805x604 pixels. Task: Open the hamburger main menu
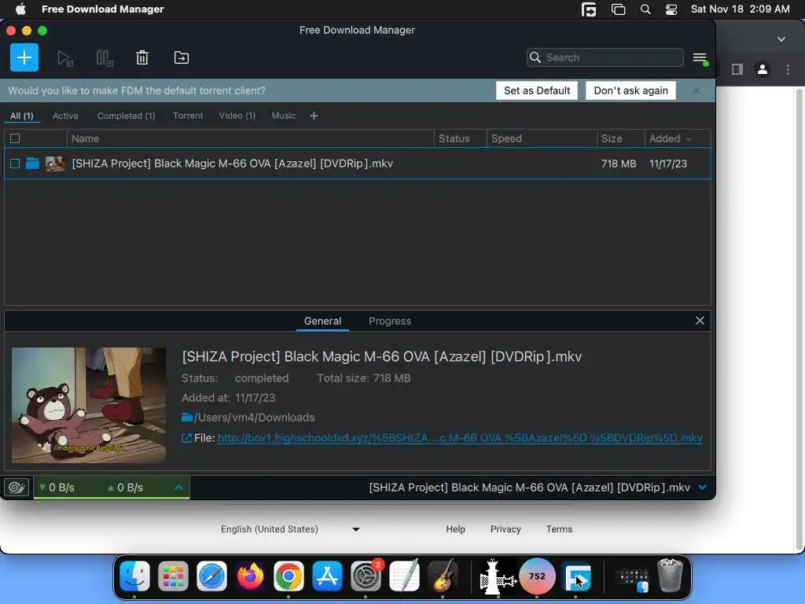tap(700, 58)
